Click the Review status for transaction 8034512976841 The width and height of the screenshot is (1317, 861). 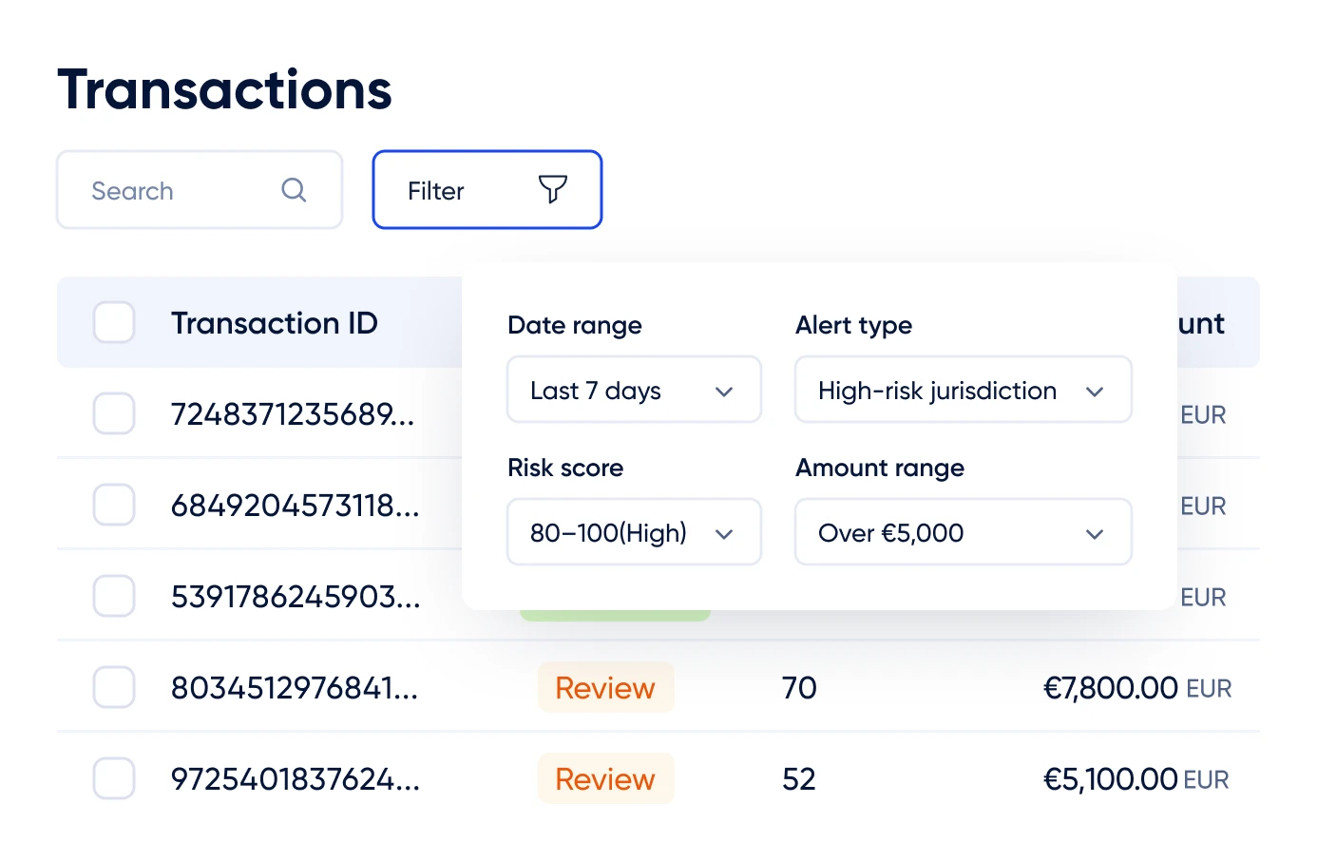[x=605, y=687]
